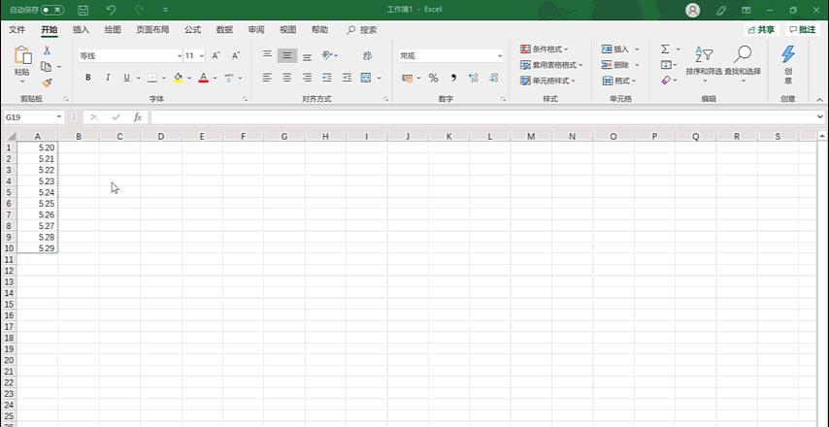Select bottom align icon
The width and height of the screenshot is (829, 427).
point(307,55)
